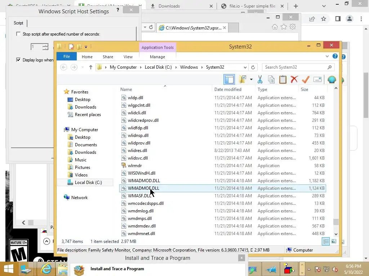Select Music in navigation pane

(80, 160)
